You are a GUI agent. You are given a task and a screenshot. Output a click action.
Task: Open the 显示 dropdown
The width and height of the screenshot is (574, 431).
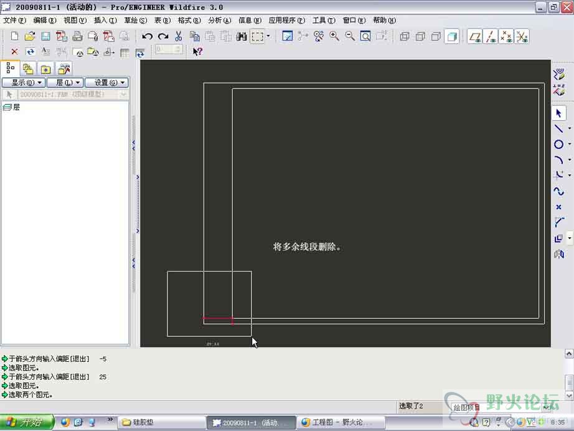coord(24,82)
